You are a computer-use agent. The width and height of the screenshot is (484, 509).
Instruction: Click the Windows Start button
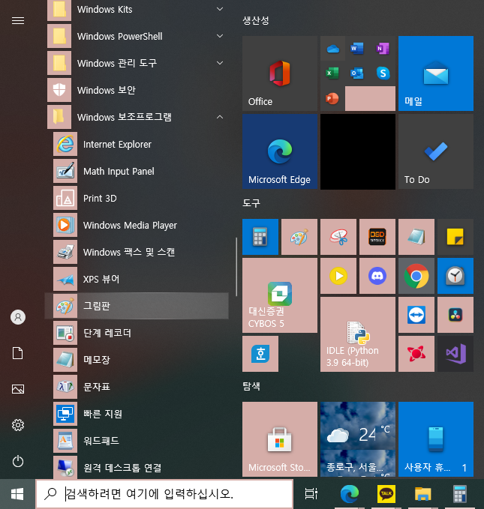17,494
